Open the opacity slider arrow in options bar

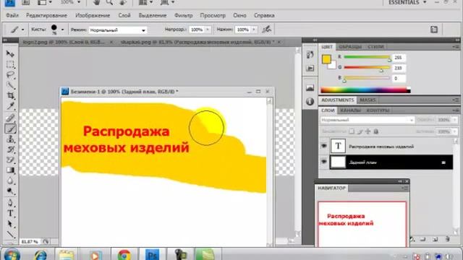[x=208, y=30]
